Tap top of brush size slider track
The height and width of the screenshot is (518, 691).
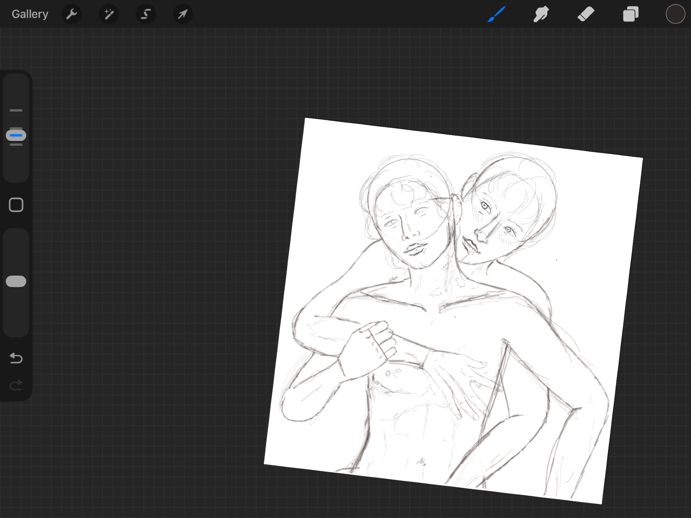pyautogui.click(x=16, y=83)
